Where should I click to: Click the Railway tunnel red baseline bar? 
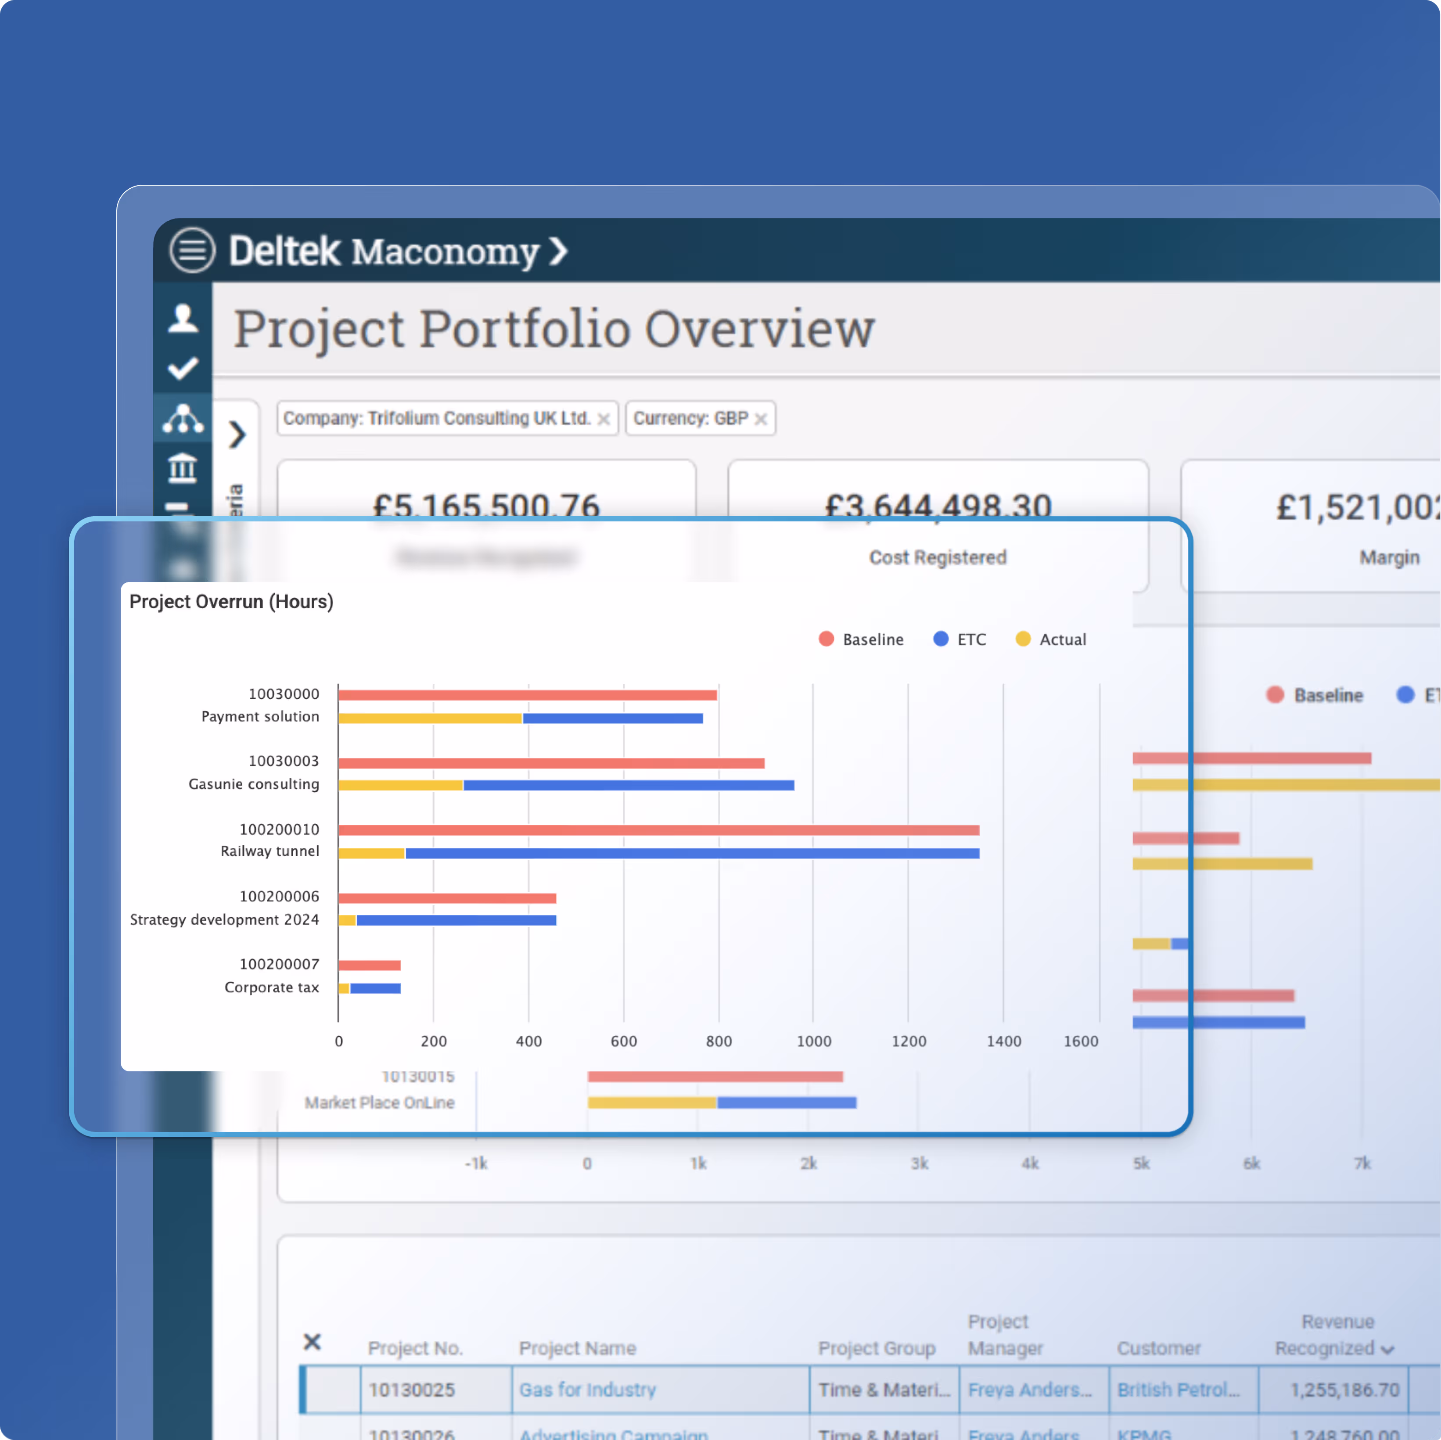pos(658,830)
